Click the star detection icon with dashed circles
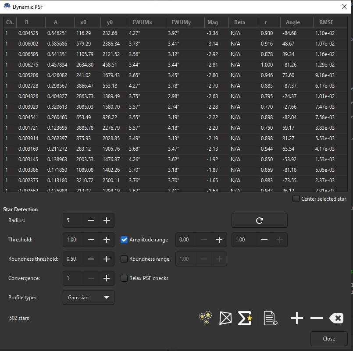 pos(205,318)
